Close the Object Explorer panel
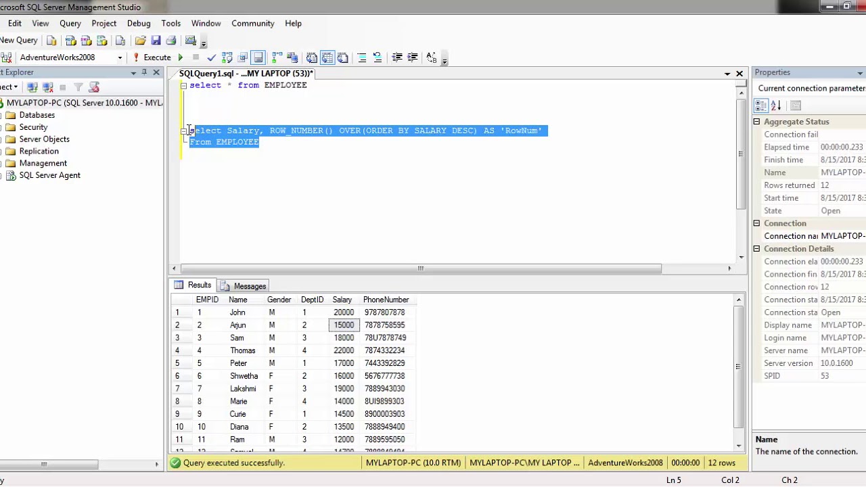Image resolution: width=866 pixels, height=487 pixels. (x=156, y=72)
